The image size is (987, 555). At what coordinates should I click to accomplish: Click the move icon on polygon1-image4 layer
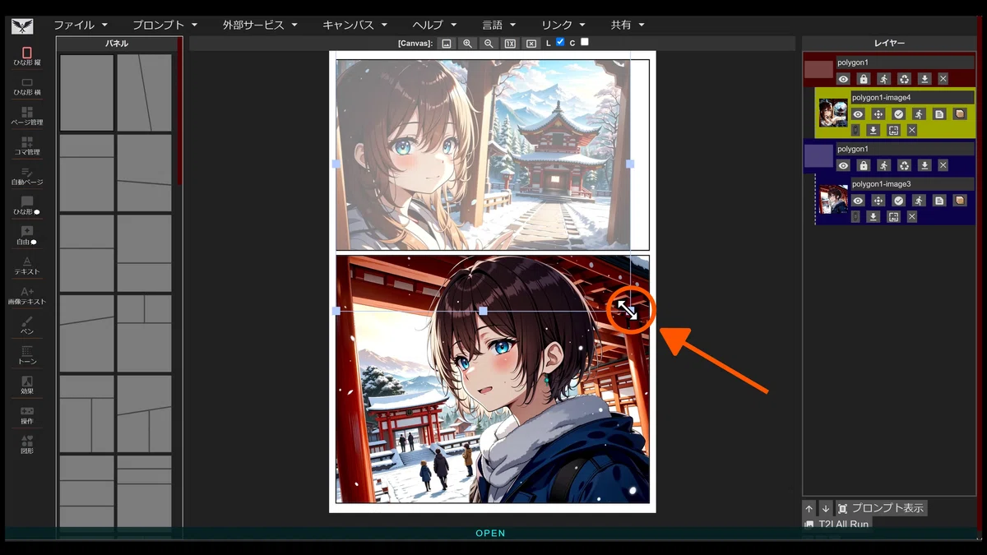[878, 114]
